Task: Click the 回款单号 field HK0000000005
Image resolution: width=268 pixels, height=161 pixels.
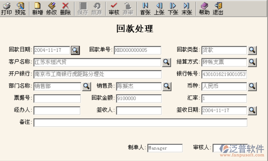Action: [138, 50]
